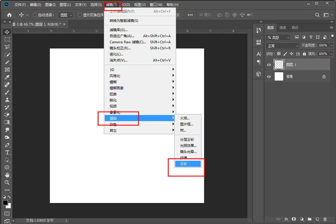Add layer style fx icon
Image resolution: width=336 pixels, height=224 pixels.
pos(286,219)
